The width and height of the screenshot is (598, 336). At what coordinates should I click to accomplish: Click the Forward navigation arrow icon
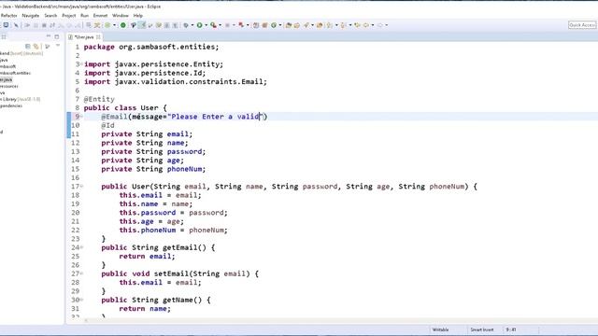380,25
